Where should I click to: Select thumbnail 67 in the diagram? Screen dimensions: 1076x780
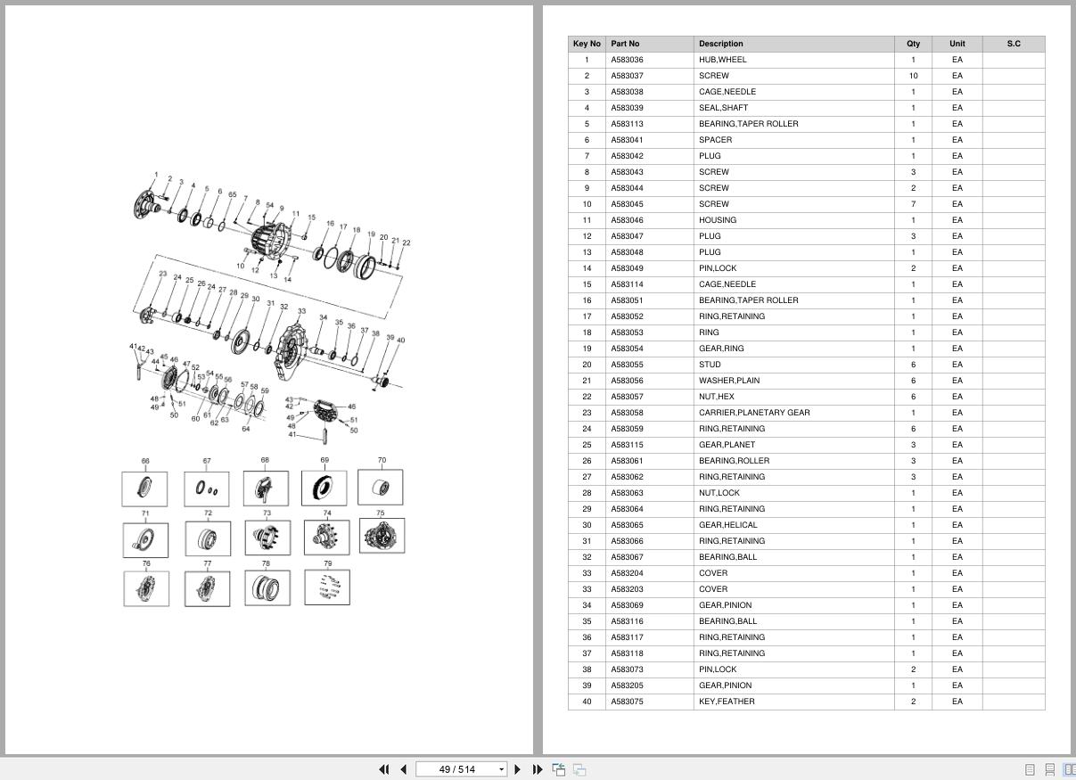[207, 489]
